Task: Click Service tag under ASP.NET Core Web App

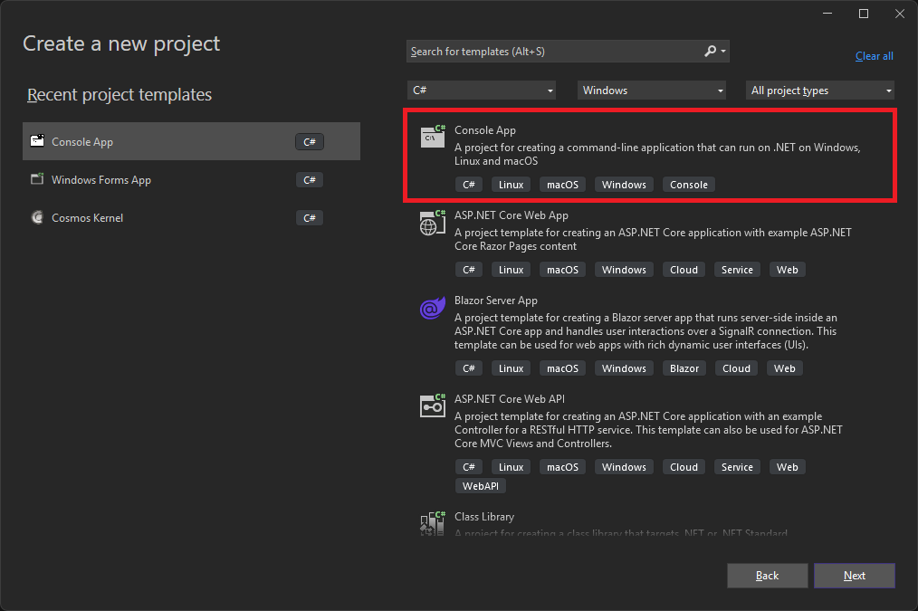Action: point(737,270)
